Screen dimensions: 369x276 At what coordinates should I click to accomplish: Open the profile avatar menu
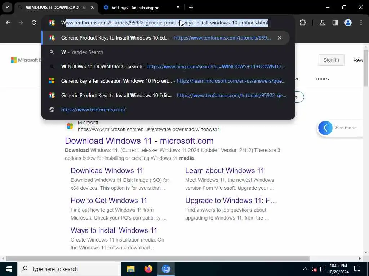point(348,23)
